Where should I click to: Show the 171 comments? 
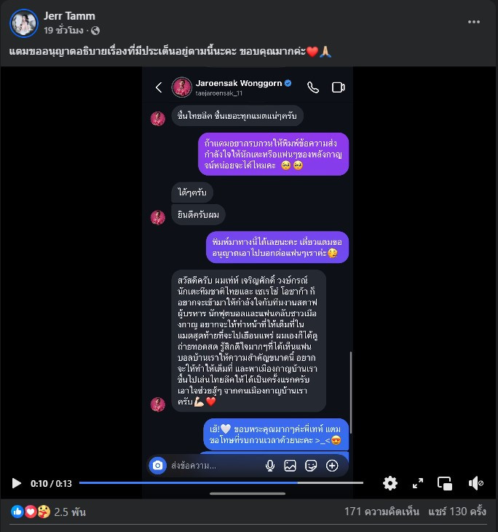pyautogui.click(x=382, y=512)
